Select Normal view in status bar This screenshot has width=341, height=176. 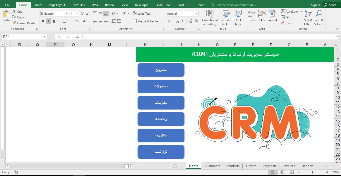pos(273,172)
